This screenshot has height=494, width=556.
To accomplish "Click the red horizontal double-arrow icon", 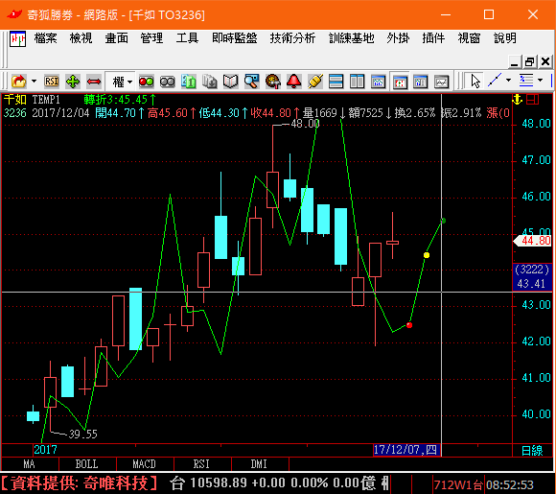I will click(94, 82).
